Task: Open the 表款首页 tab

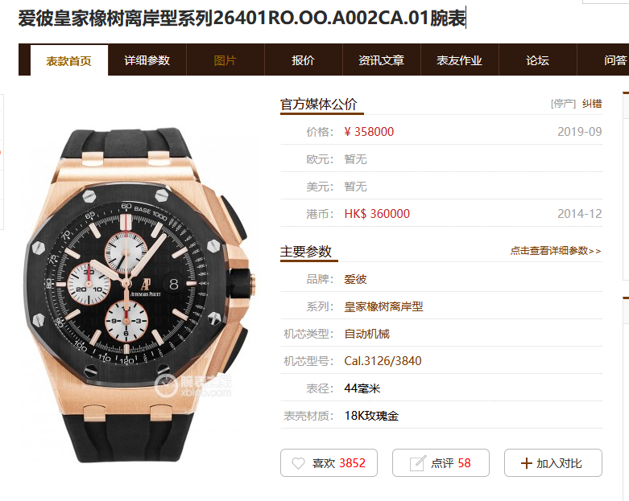Action: point(69,60)
